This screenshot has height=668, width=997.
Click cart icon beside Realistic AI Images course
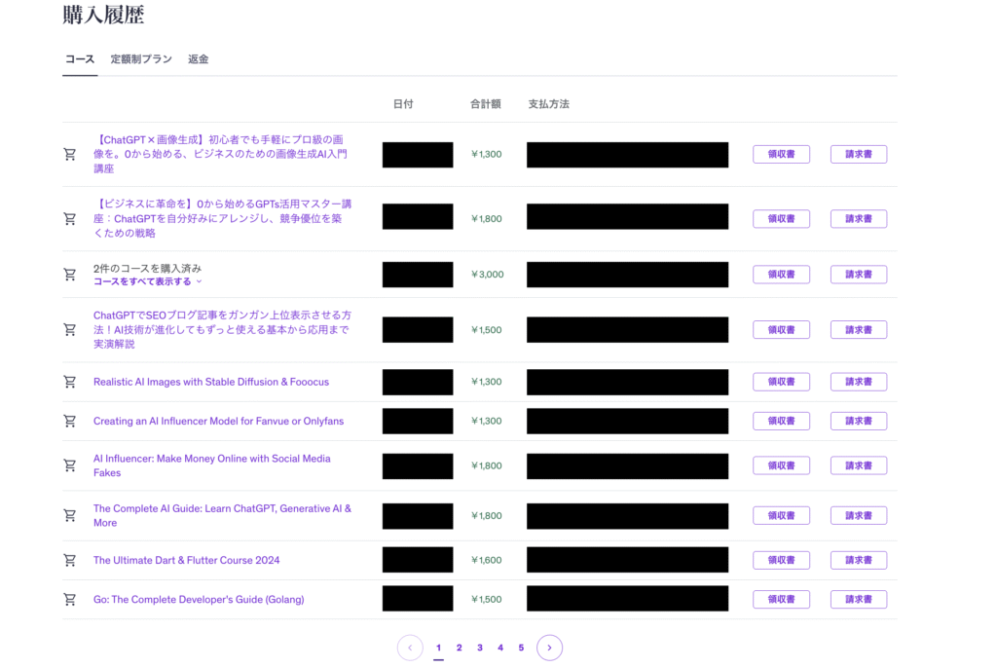(x=70, y=382)
